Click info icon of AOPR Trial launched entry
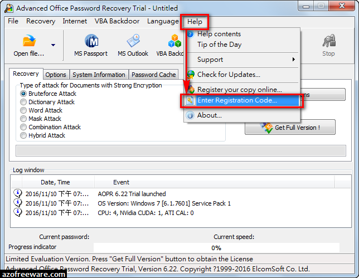The image size is (359, 278). click(18, 193)
